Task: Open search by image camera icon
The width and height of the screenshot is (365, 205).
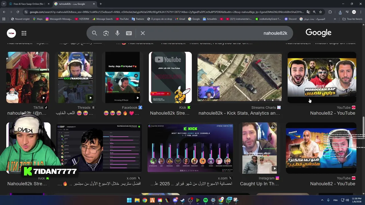Action: coord(106,33)
